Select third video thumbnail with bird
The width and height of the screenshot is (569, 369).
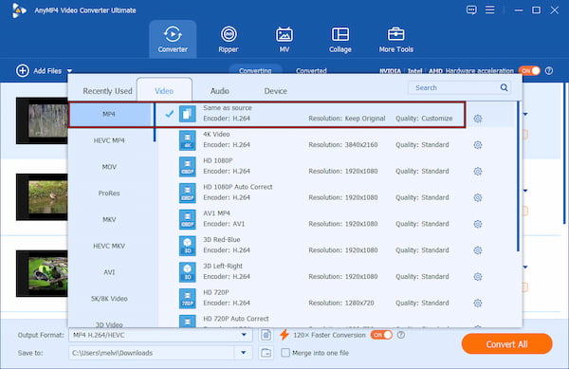(42, 273)
